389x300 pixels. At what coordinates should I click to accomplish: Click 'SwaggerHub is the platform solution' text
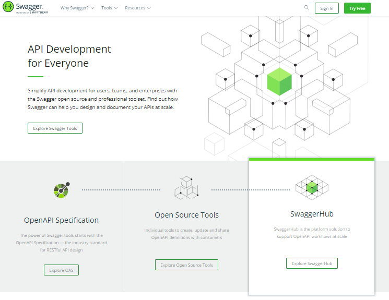tap(312, 233)
